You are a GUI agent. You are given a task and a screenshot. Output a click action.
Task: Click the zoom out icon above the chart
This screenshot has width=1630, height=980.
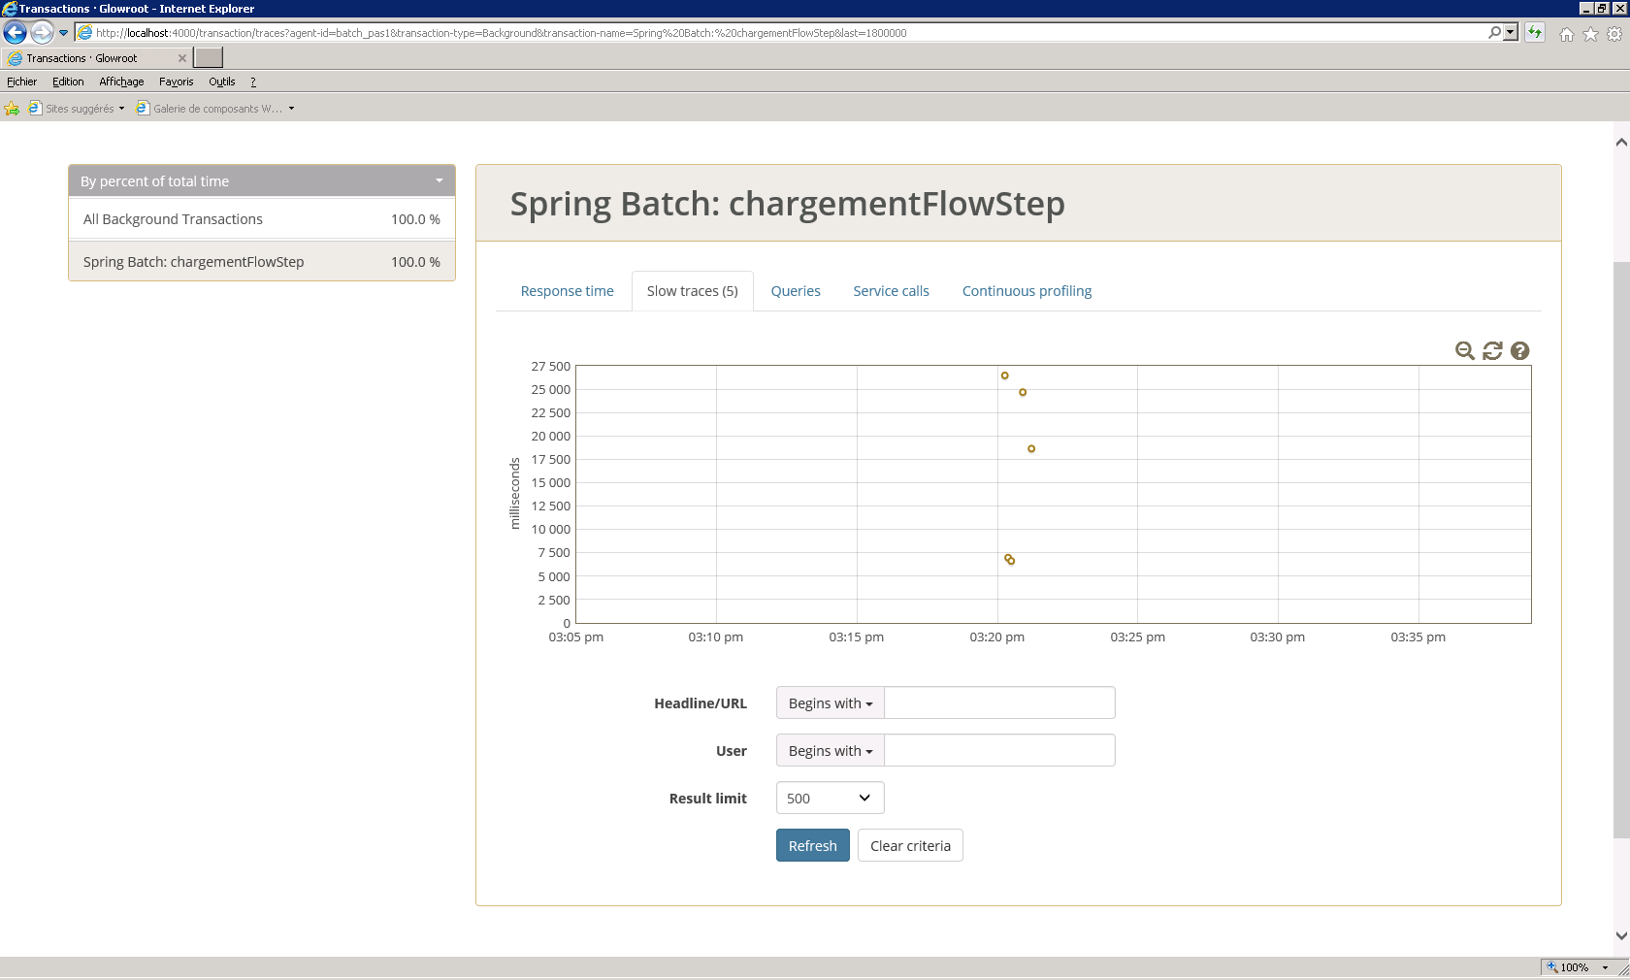coord(1465,351)
